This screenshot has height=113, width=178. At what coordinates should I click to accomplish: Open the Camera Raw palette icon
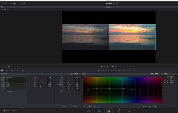point(2,71)
